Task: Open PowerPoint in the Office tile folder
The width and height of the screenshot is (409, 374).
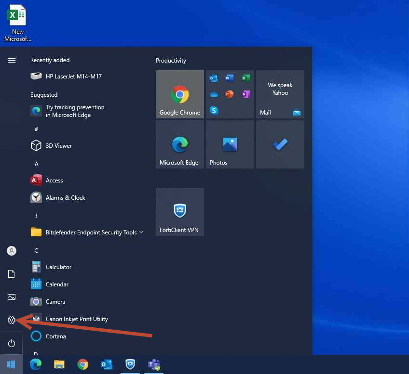Action: (x=230, y=94)
